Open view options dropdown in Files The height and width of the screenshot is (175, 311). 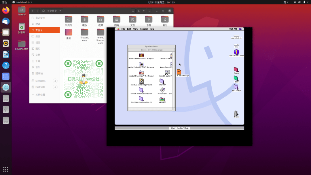pyautogui.click(x=144, y=11)
